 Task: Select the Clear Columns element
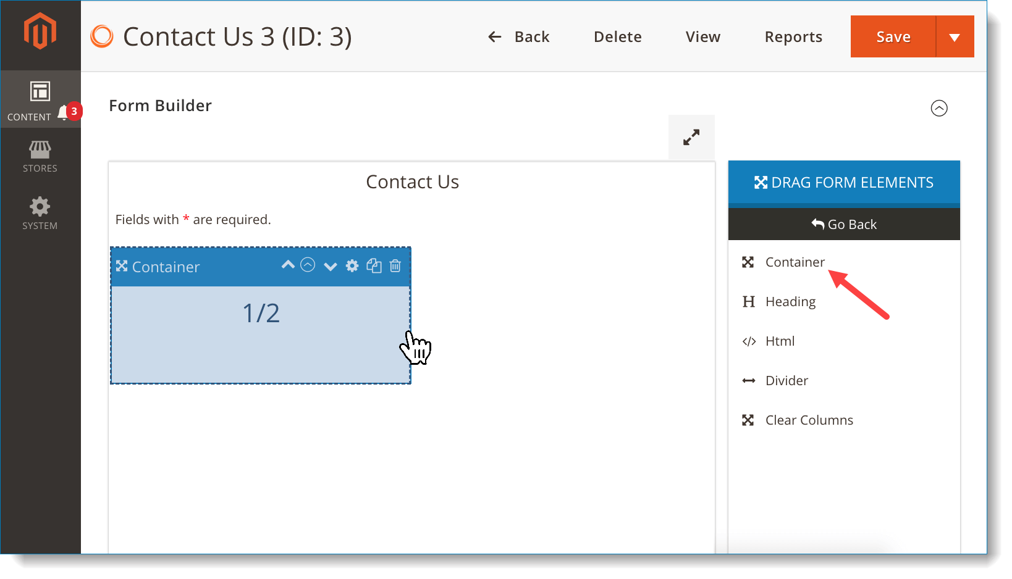point(809,420)
